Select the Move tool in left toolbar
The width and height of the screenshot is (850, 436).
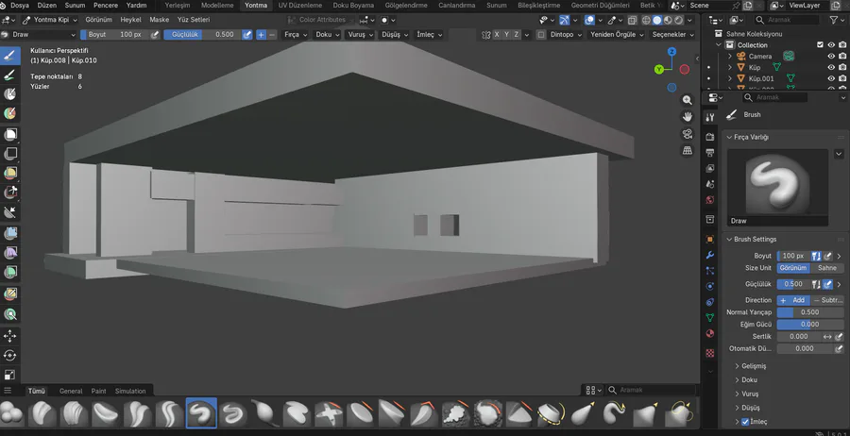10,336
